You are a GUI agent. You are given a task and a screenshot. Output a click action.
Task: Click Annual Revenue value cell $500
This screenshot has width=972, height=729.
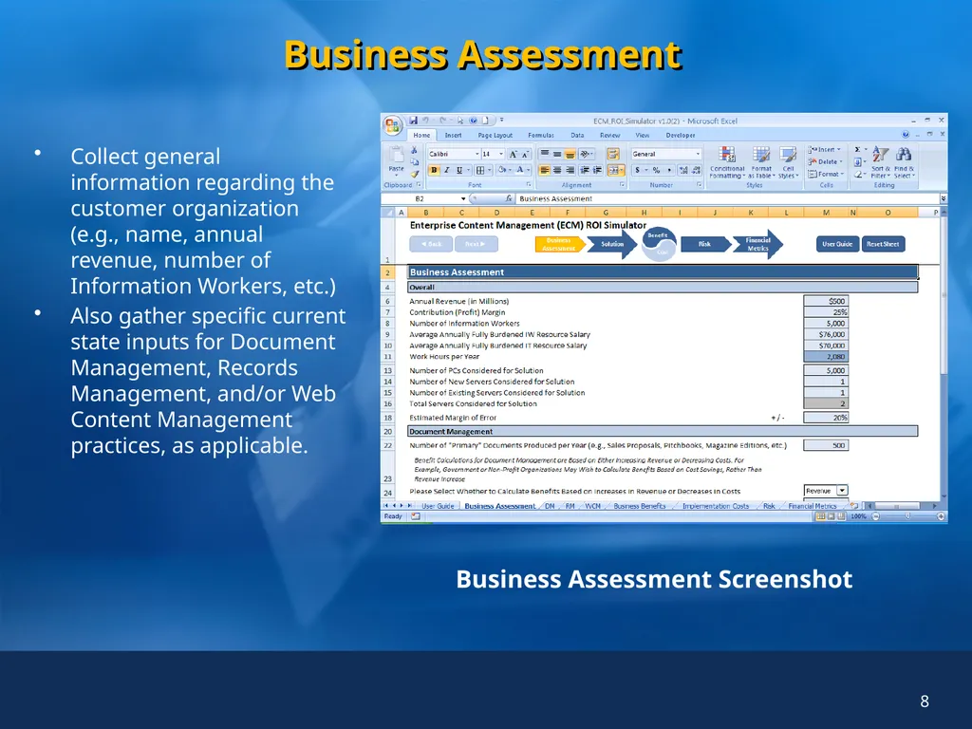[x=826, y=301]
